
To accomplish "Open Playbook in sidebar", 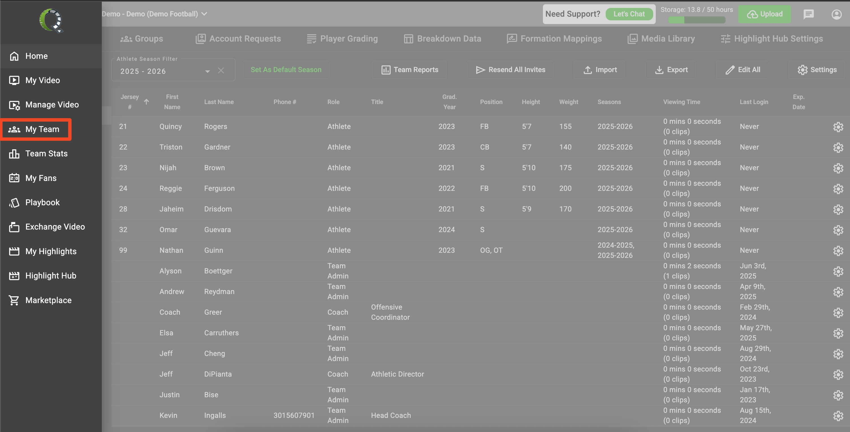I will [x=51, y=202].
